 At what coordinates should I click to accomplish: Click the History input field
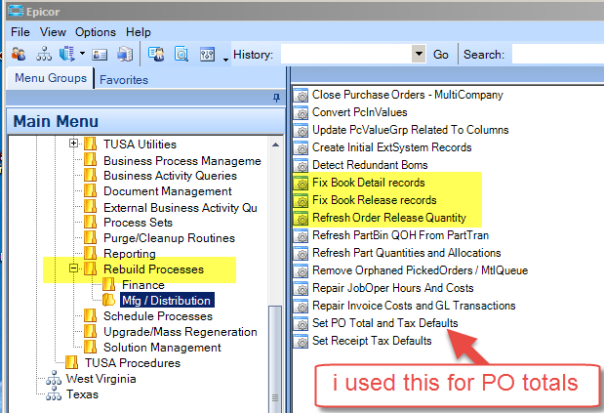346,54
